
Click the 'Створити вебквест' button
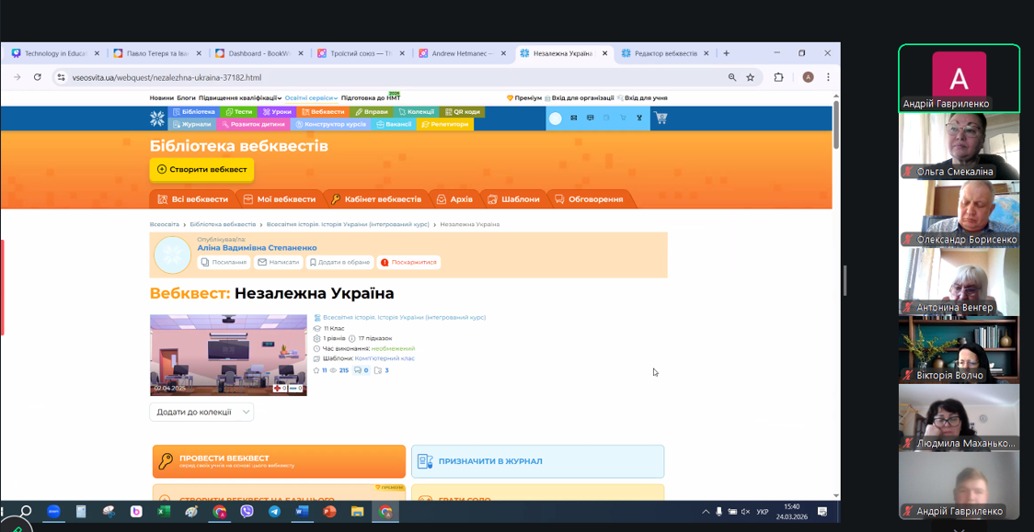(201, 169)
